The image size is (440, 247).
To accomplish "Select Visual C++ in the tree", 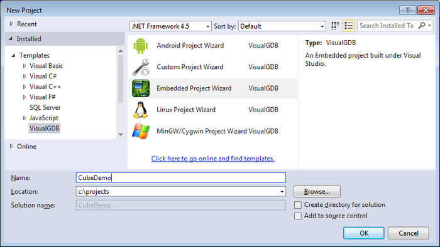I will click(x=45, y=87).
